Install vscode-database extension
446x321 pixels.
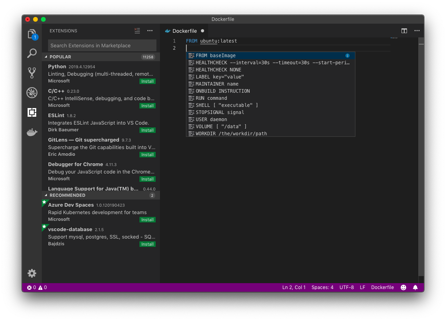[147, 244]
